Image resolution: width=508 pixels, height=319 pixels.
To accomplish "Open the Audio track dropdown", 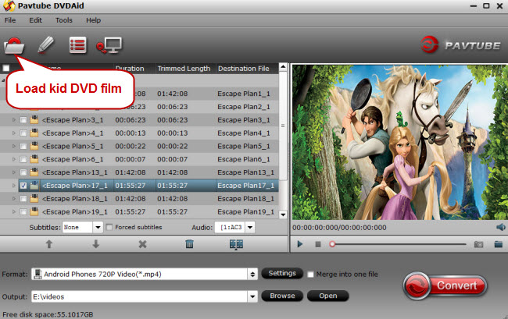I will click(x=250, y=227).
